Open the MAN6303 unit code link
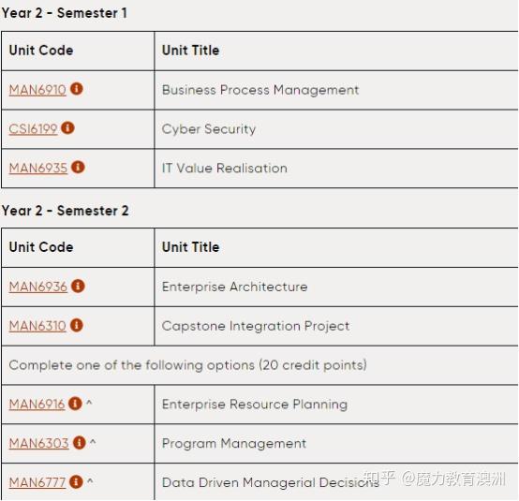The width and height of the screenshot is (519, 501). pyautogui.click(x=38, y=444)
